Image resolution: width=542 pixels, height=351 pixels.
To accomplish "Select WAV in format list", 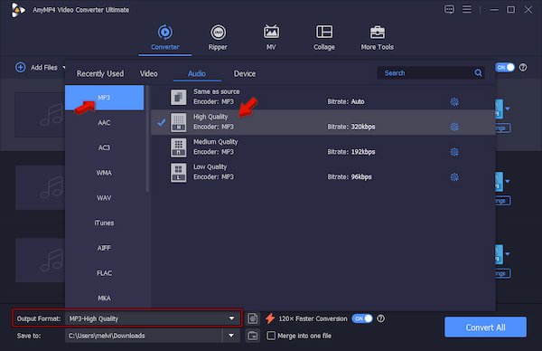I will pos(104,198).
